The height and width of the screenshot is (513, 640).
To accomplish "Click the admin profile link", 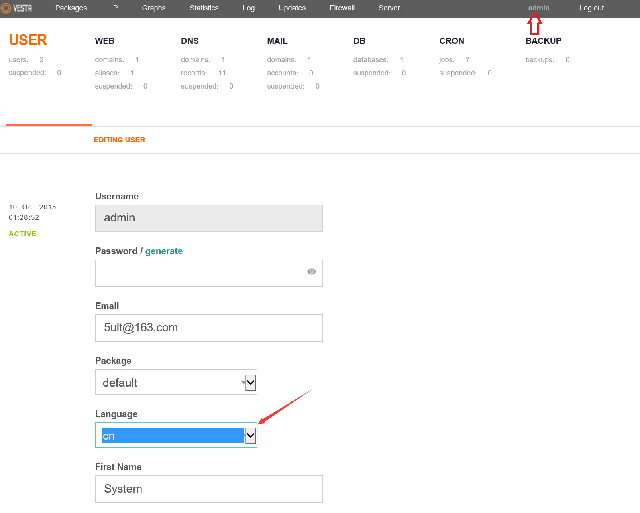I will pos(538,8).
